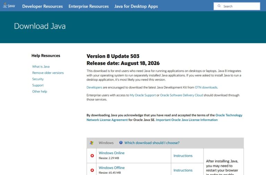Screen dimensions: 266x175
Task: Download the Windows Offline installer
Action: [x=112, y=168]
